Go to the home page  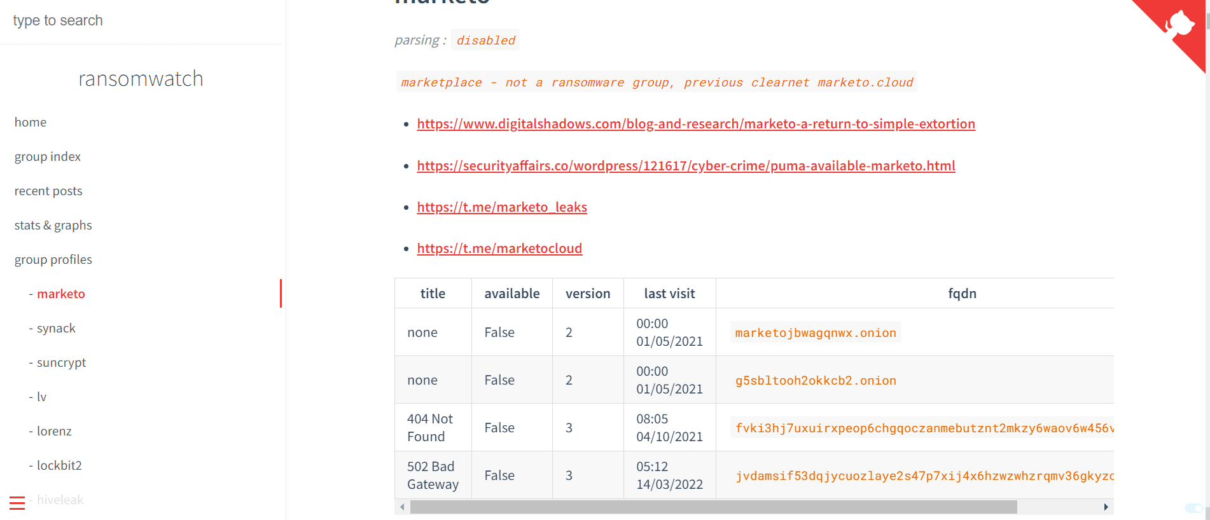(x=31, y=122)
